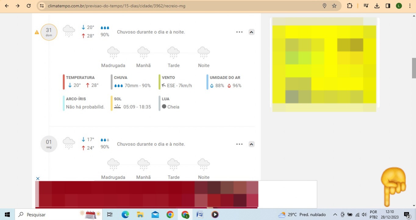Click the site information icon in address bar
The height and width of the screenshot is (220, 416).
pos(42,6)
